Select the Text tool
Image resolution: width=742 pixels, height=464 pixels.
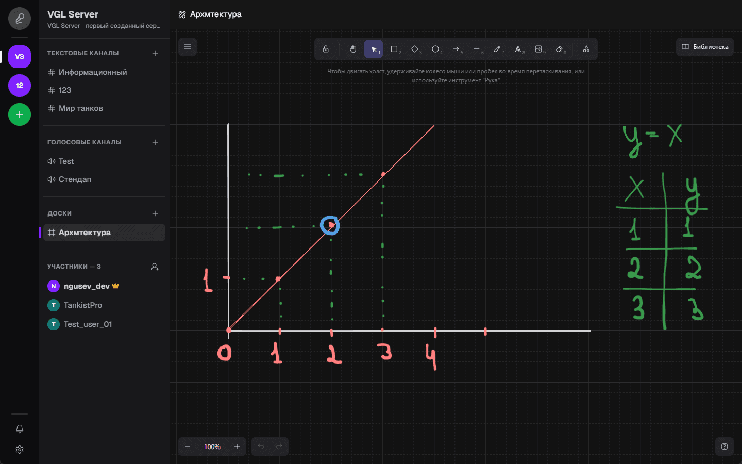click(518, 49)
